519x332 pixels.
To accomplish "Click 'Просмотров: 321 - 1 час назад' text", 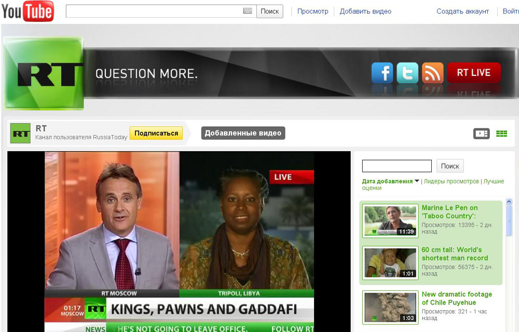I will 454,315.
